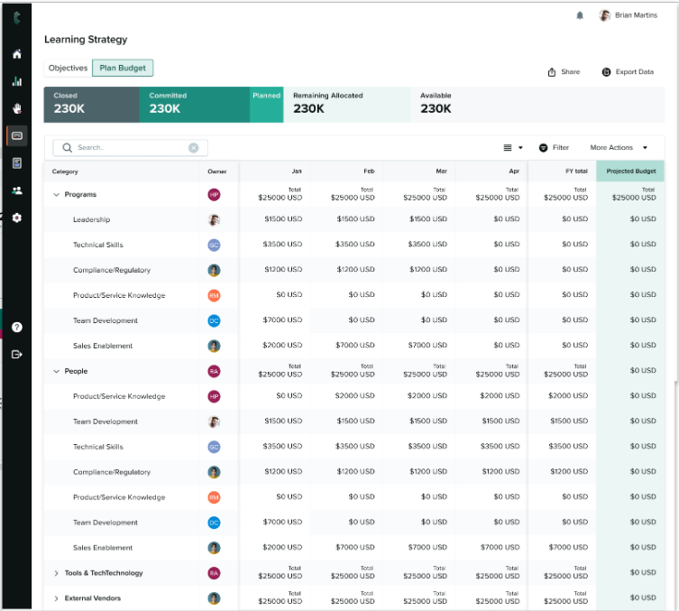
Task: Expand the External Vendors row
Action: point(56,599)
